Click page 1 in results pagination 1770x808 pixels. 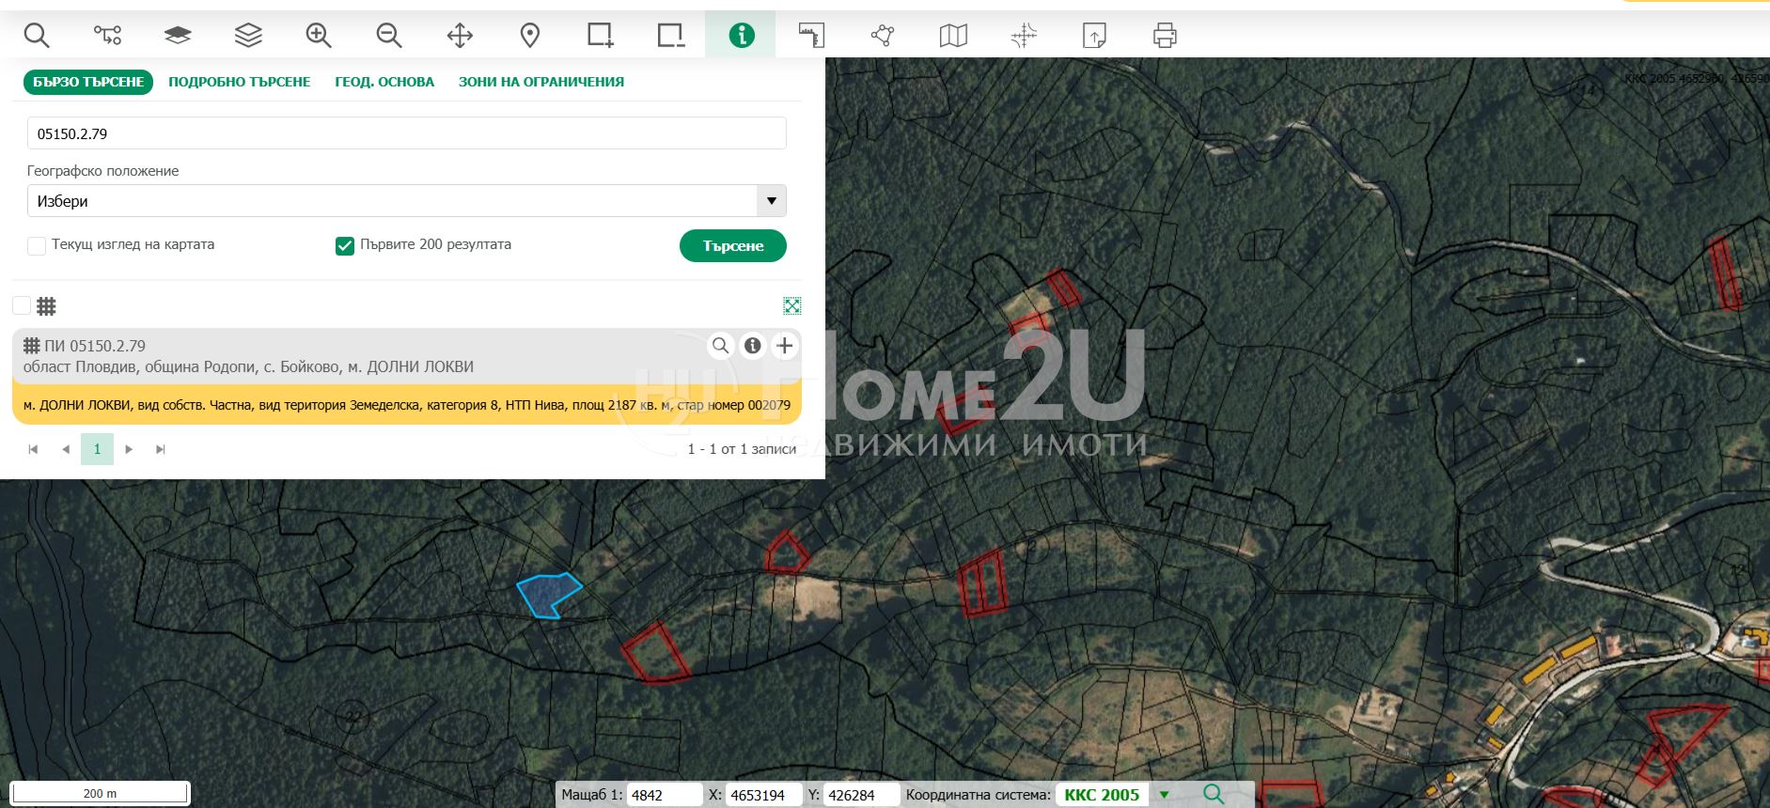tap(97, 449)
